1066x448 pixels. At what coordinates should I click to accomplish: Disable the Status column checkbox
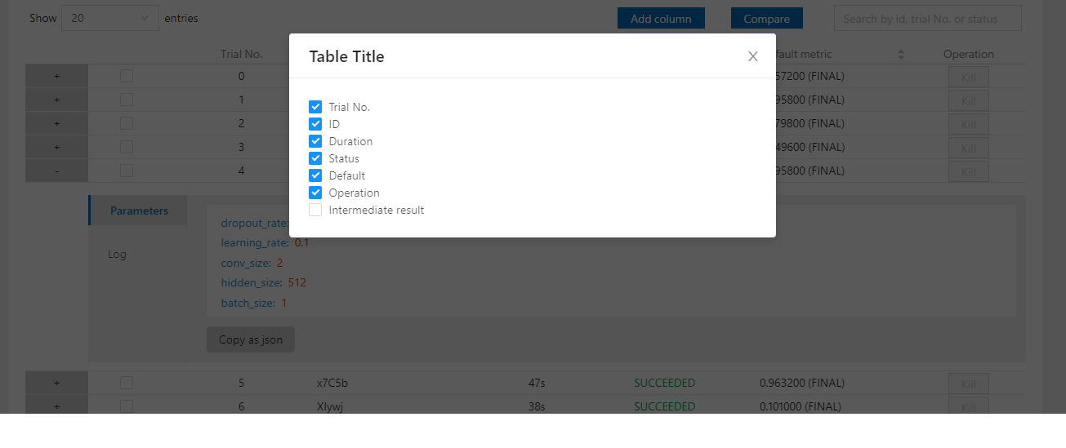(315, 158)
